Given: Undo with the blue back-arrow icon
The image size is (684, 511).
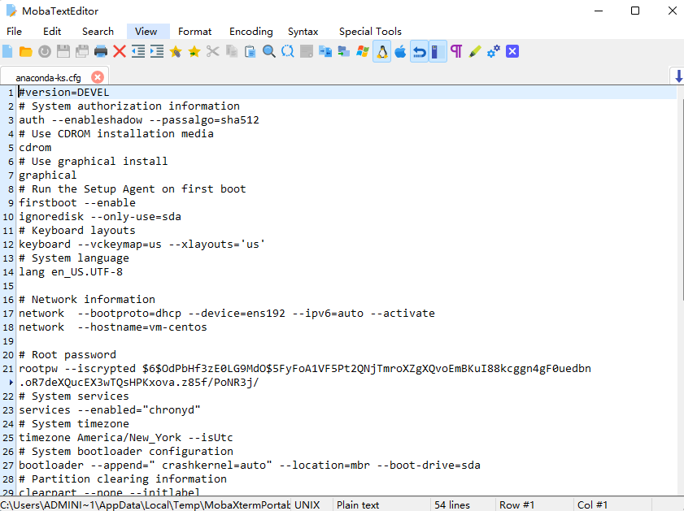Looking at the screenshot, I should pyautogui.click(x=419, y=50).
